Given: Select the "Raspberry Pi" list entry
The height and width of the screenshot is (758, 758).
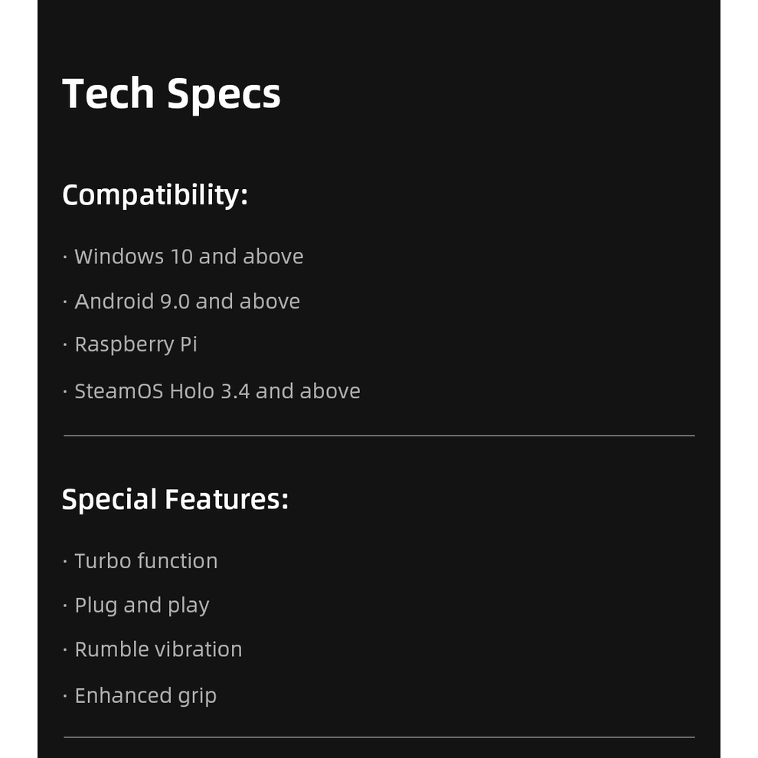Looking at the screenshot, I should pyautogui.click(x=136, y=345).
